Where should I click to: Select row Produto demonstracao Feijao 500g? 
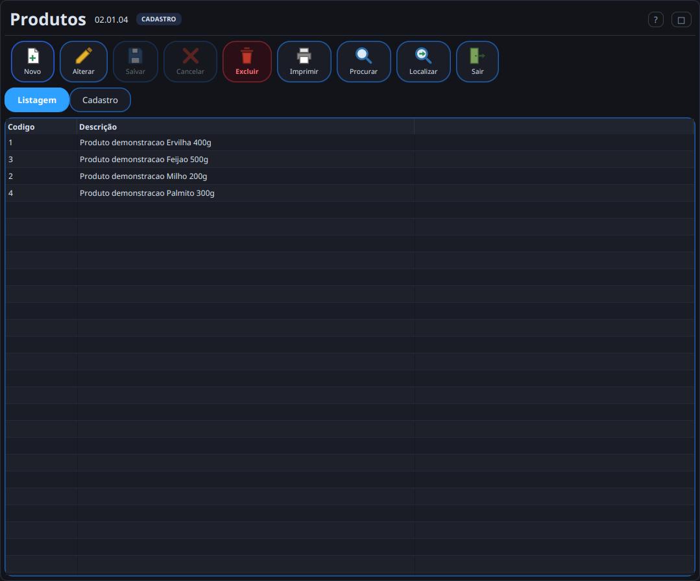350,160
